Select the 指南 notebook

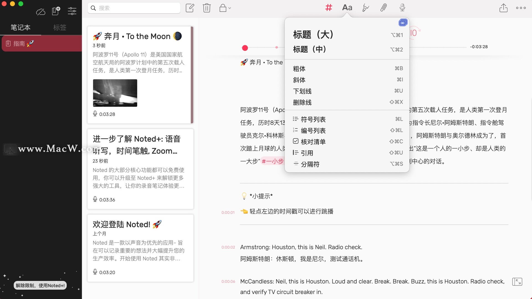(x=42, y=43)
